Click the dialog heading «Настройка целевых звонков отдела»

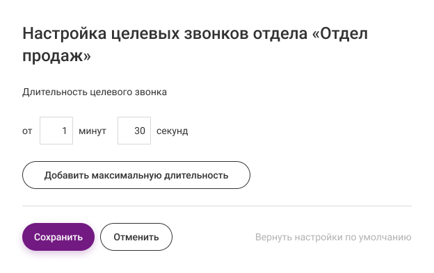[165, 34]
